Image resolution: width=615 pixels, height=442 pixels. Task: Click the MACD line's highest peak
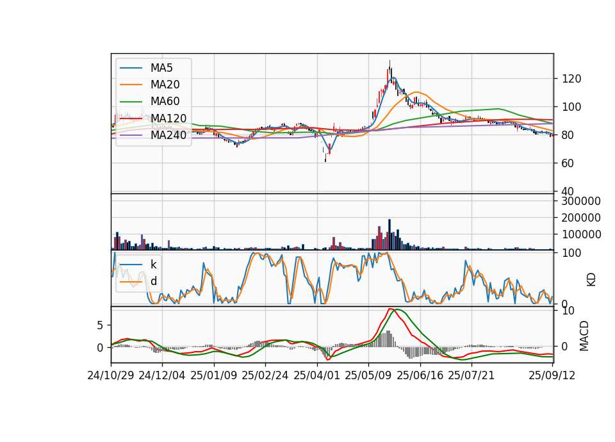point(390,309)
